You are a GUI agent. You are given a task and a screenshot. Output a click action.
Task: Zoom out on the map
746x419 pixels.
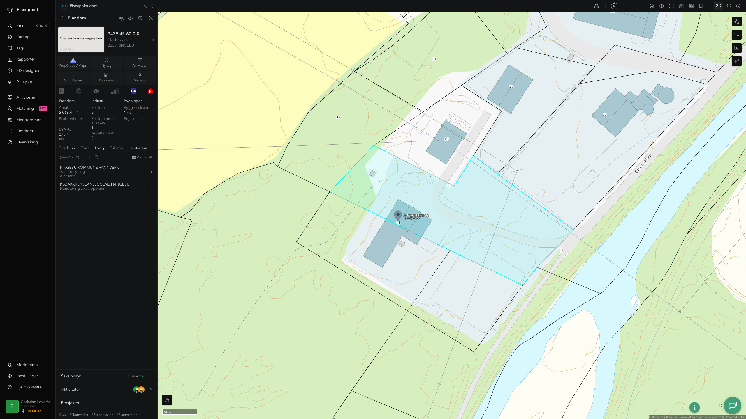point(634,6)
